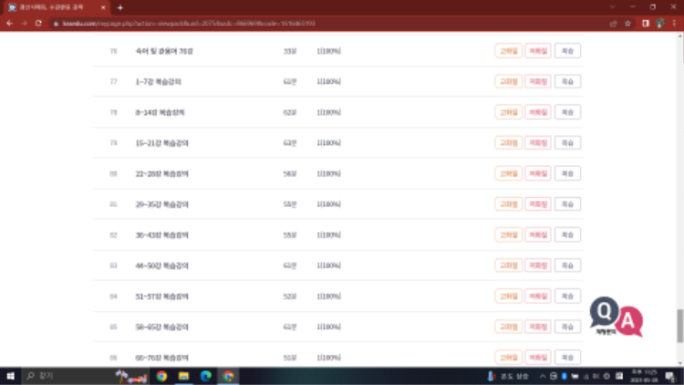Close the current lecture tab
This screenshot has width=684, height=385.
[x=103, y=7]
